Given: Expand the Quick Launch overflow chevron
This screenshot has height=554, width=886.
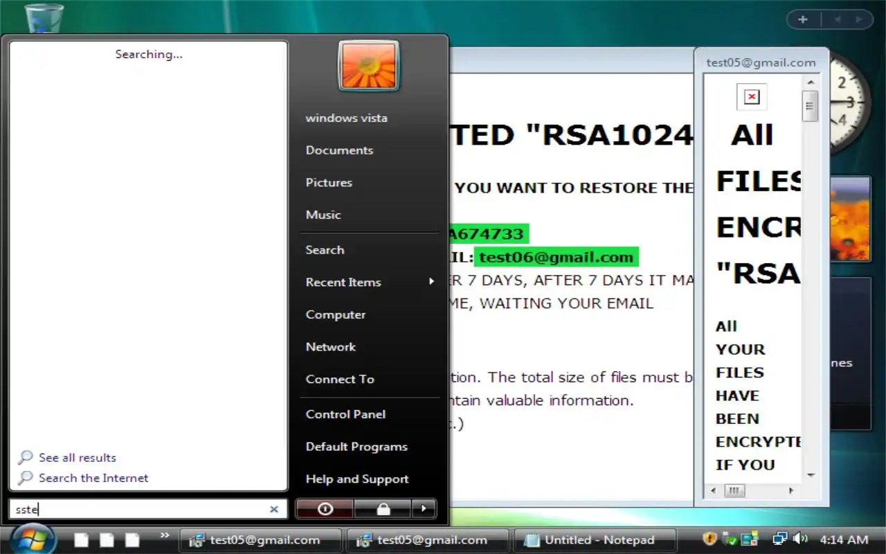Looking at the screenshot, I should coord(165,535).
